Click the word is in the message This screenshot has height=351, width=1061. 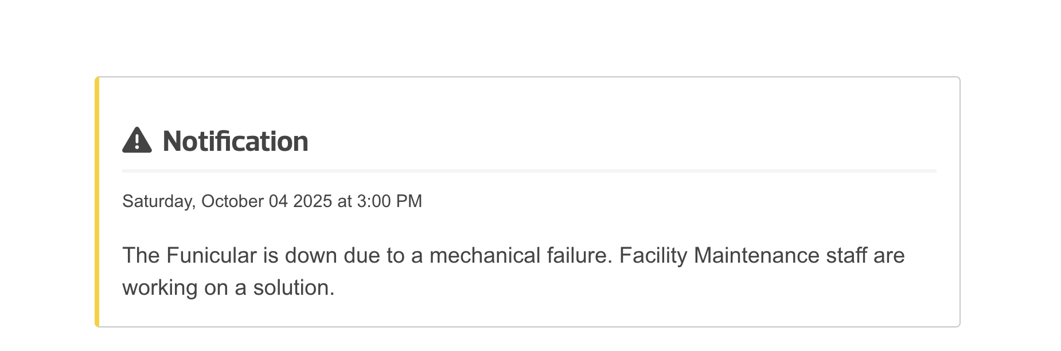coord(271,256)
